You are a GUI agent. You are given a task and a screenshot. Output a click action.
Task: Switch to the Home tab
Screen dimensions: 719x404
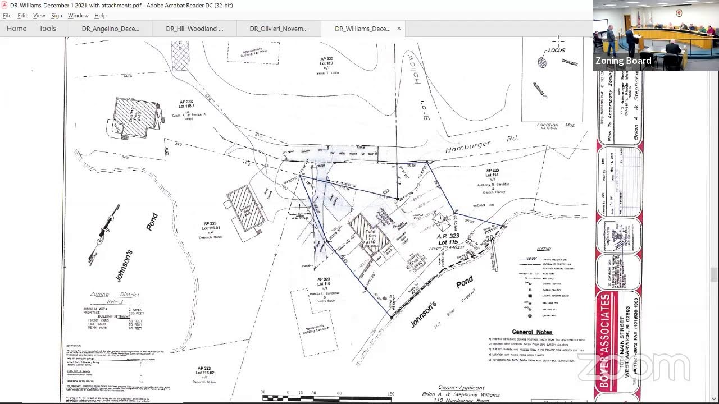(x=16, y=29)
